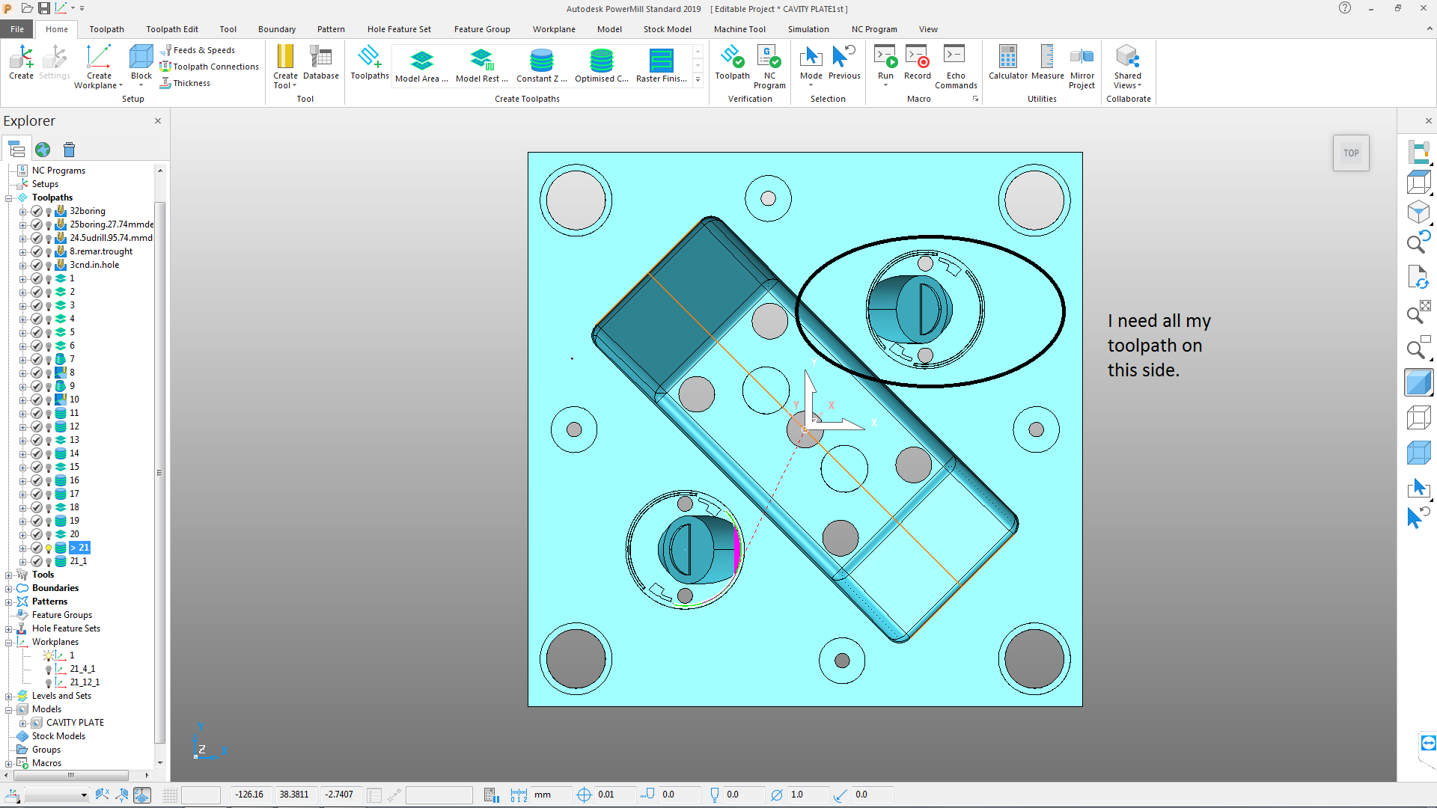This screenshot has height=808, width=1437.
Task: Open the Calculator utility
Action: click(1008, 64)
